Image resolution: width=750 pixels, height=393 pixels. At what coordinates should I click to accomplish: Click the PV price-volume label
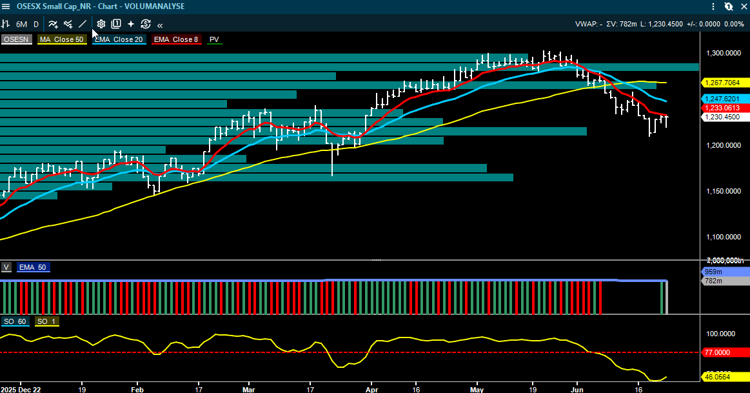tap(214, 40)
